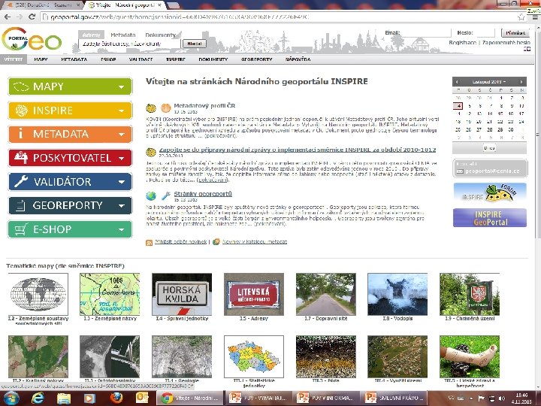Click the orange info icon beside Metadatový profil ČR

[165, 108]
